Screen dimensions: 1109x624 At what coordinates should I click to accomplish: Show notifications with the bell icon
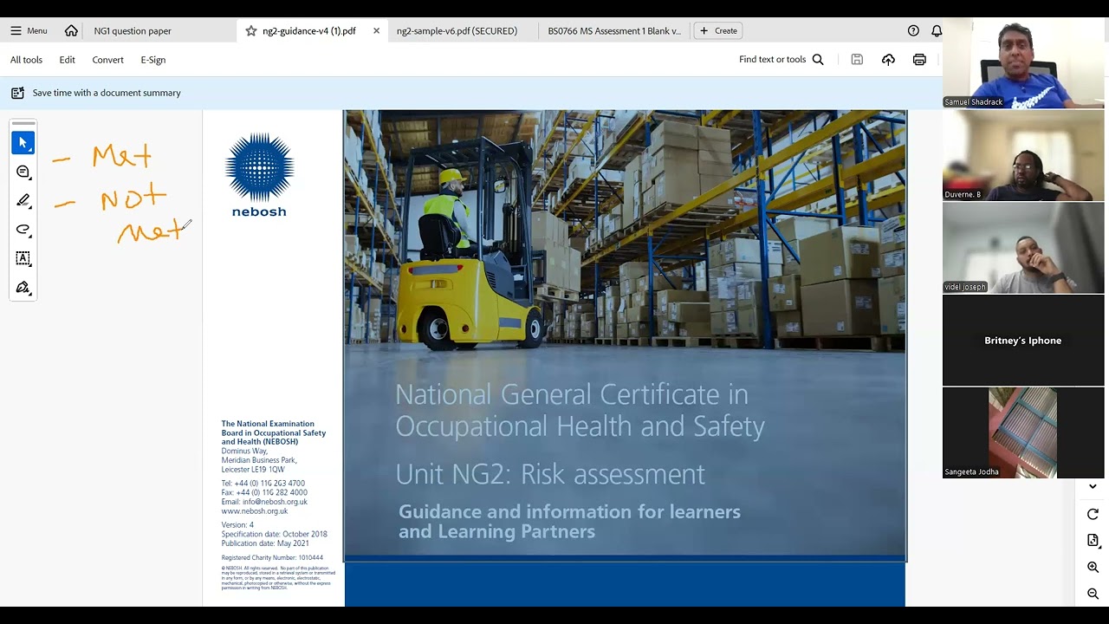(937, 30)
